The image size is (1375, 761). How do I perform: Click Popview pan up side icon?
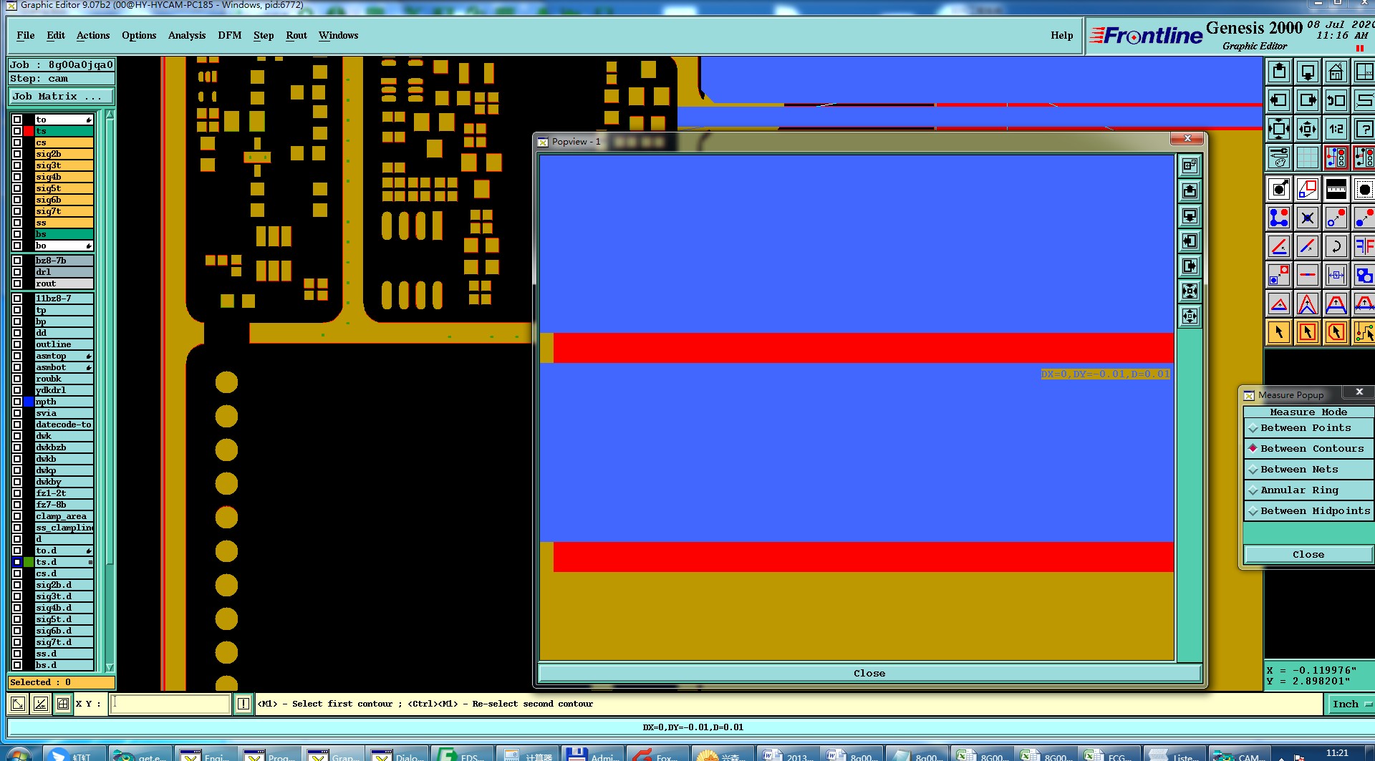pos(1190,190)
